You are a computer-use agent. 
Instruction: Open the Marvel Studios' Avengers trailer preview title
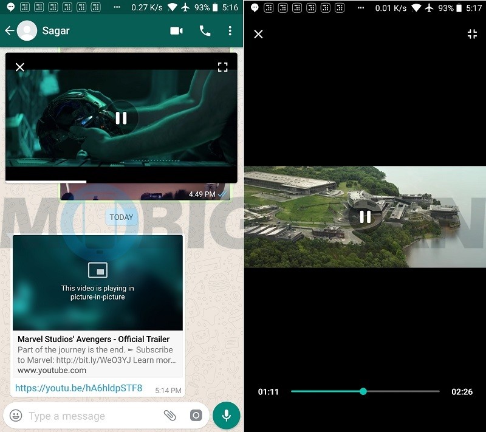pos(94,339)
